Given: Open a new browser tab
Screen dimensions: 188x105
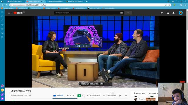Looking at the screenshot, I should coord(87,1).
